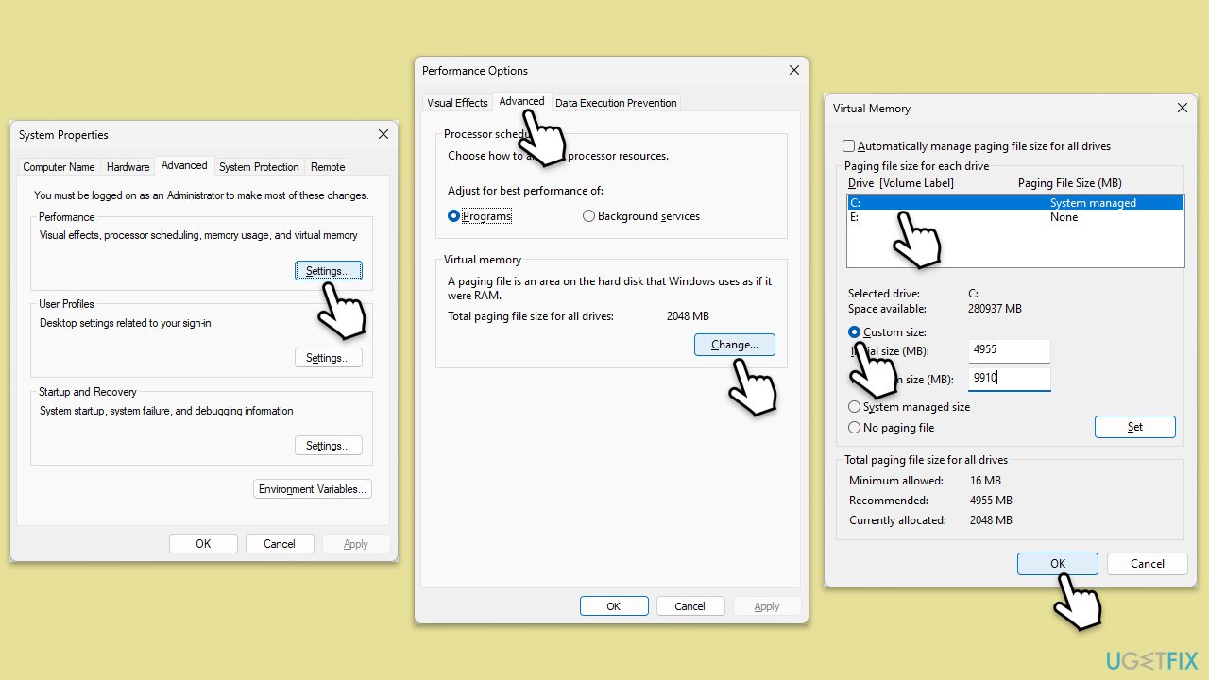1209x680 pixels.
Task: Cancel the Virtual Memory dialog
Action: [1148, 564]
